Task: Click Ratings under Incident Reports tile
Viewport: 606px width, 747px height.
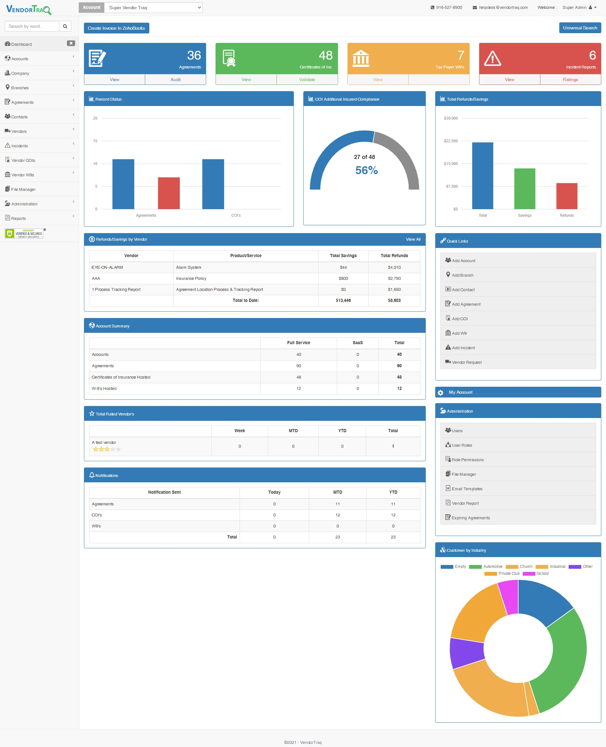Action: pyautogui.click(x=570, y=79)
